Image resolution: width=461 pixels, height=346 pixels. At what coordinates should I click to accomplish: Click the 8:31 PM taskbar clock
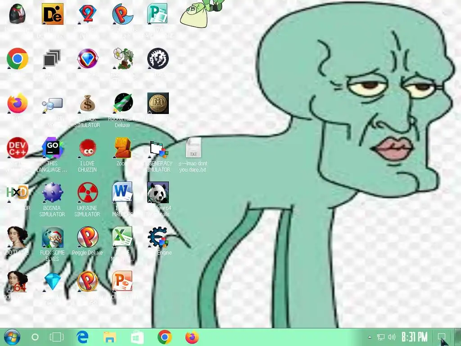point(414,337)
